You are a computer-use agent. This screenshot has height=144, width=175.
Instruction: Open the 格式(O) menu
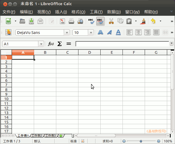coord(78,12)
